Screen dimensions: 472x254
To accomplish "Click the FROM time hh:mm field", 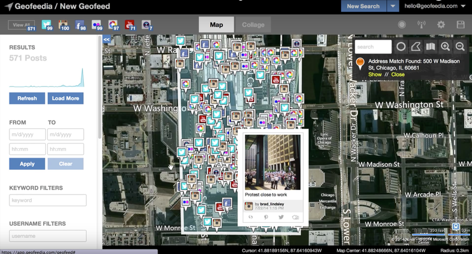I will point(27,149).
